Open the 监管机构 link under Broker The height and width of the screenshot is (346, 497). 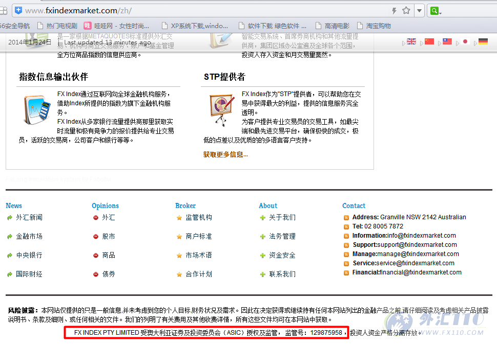pyautogui.click(x=199, y=217)
